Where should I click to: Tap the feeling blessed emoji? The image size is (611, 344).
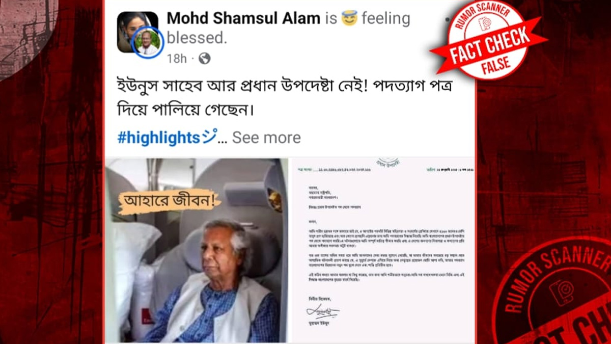pos(349,19)
